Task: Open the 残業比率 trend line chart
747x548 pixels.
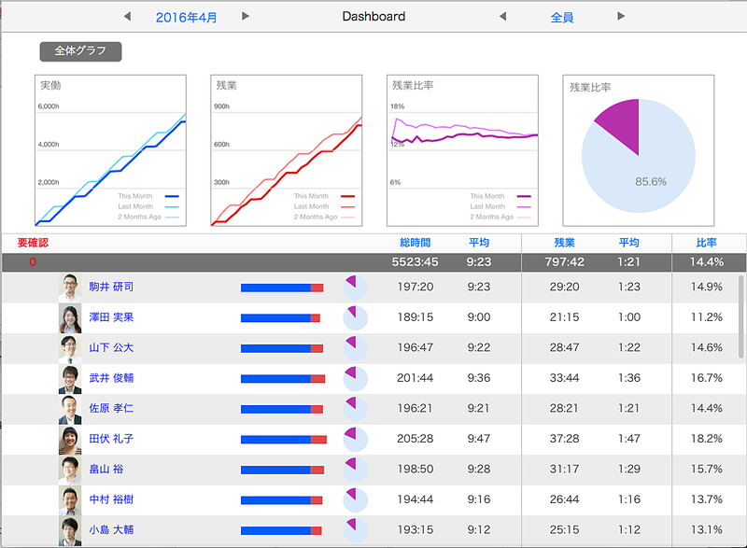Action: click(x=462, y=150)
